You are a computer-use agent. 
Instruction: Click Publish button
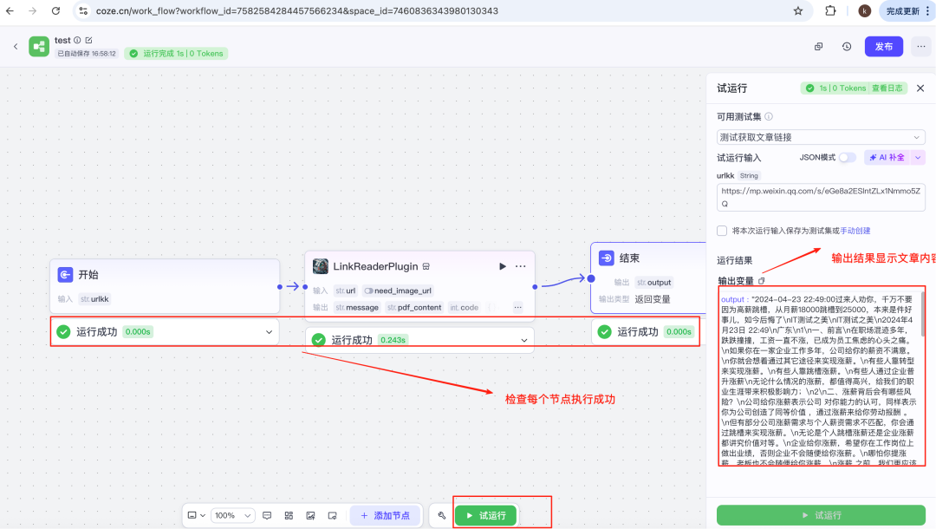click(x=884, y=47)
